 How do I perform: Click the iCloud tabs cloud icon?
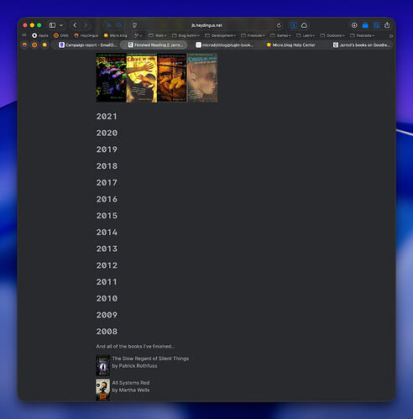pos(305,25)
